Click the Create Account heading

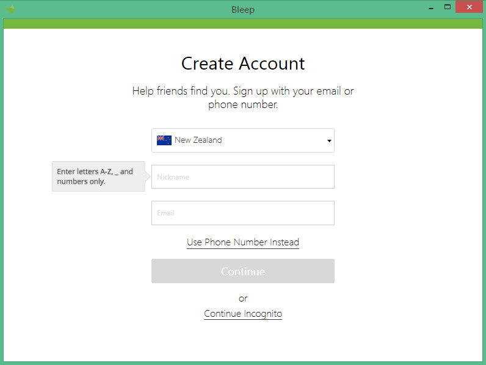point(243,63)
